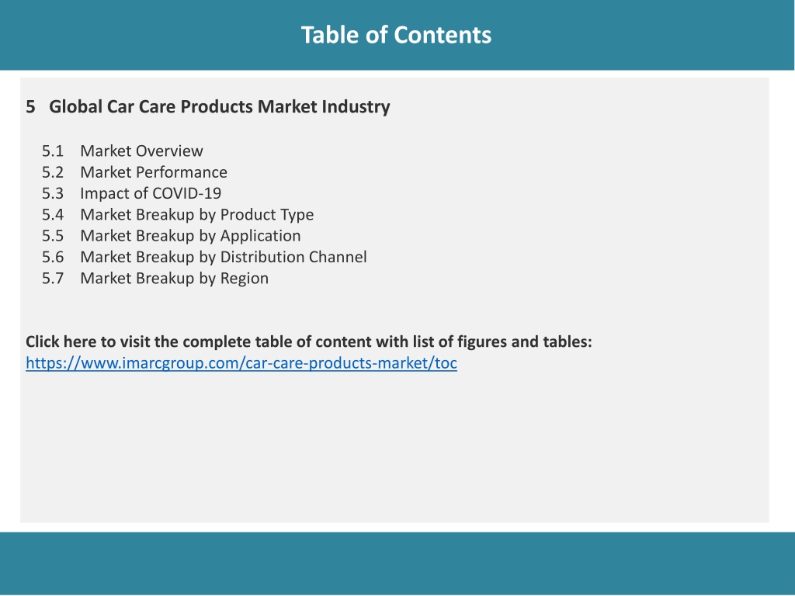Viewport: 795px width, 596px height.
Task: Click section number 5.6
Action: 53,257
